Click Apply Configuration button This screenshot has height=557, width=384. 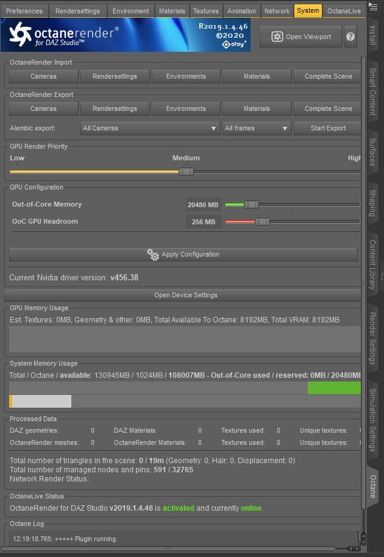pyautogui.click(x=183, y=254)
